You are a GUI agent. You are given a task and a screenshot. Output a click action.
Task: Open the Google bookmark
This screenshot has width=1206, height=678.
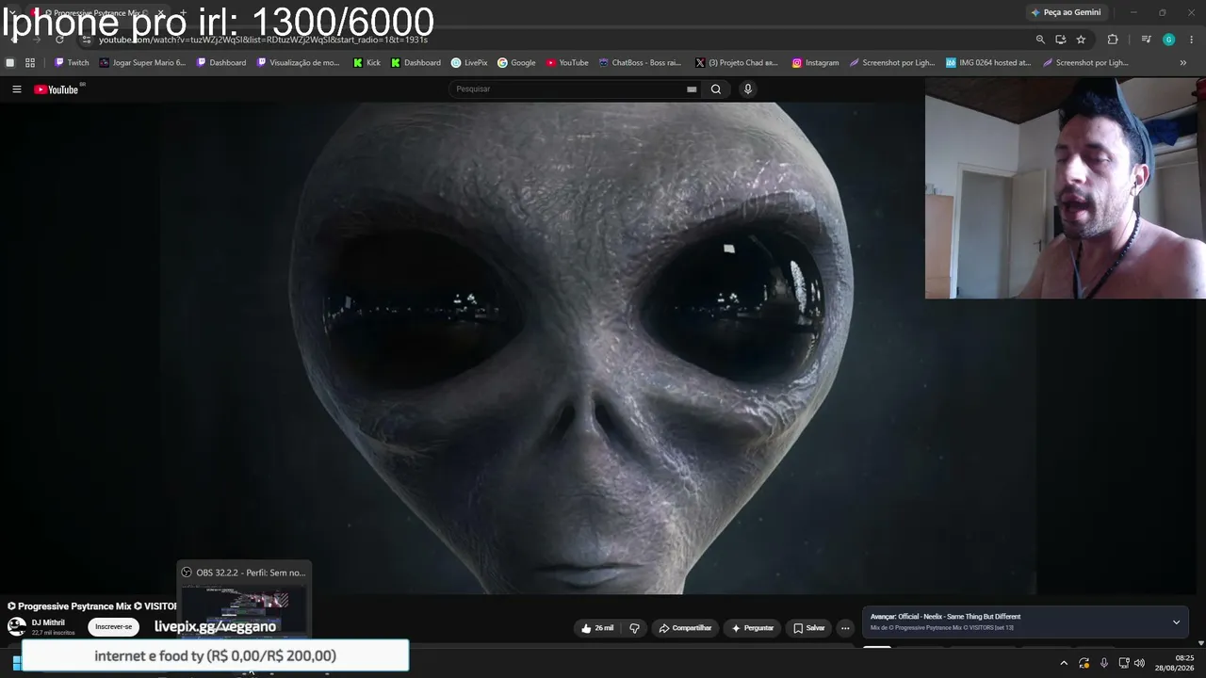[516, 63]
